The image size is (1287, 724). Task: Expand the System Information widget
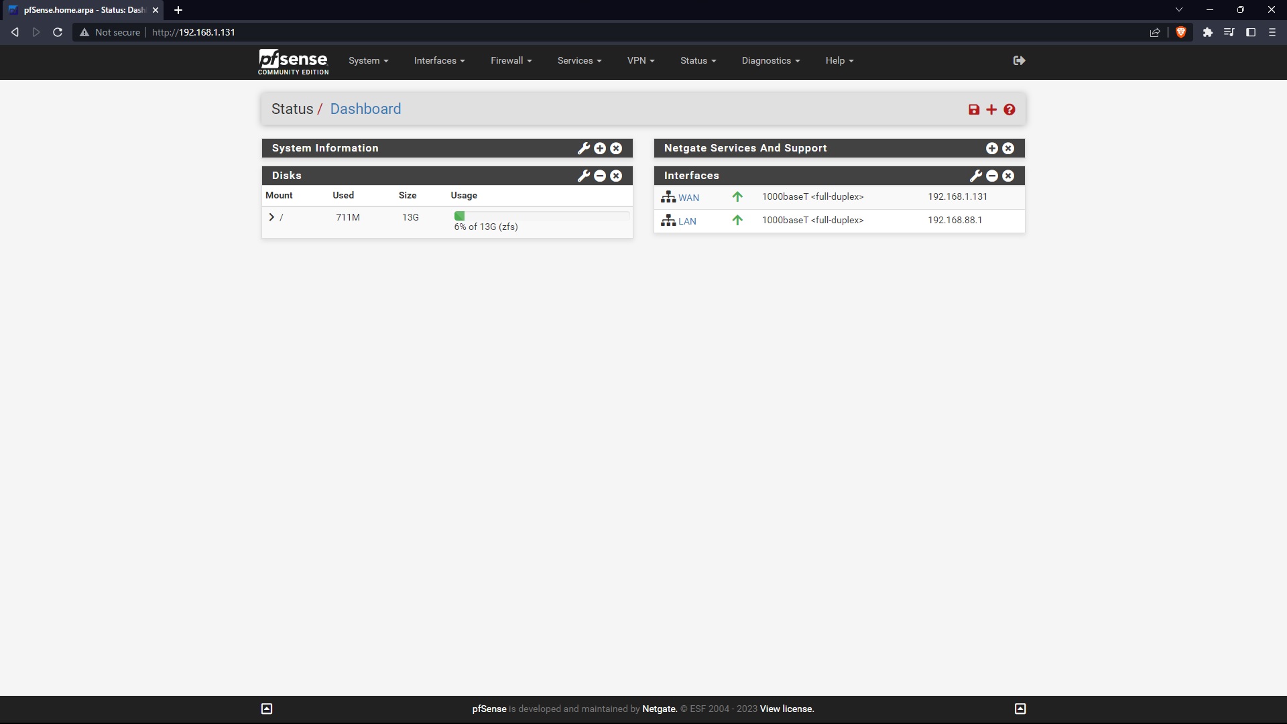pyautogui.click(x=600, y=148)
